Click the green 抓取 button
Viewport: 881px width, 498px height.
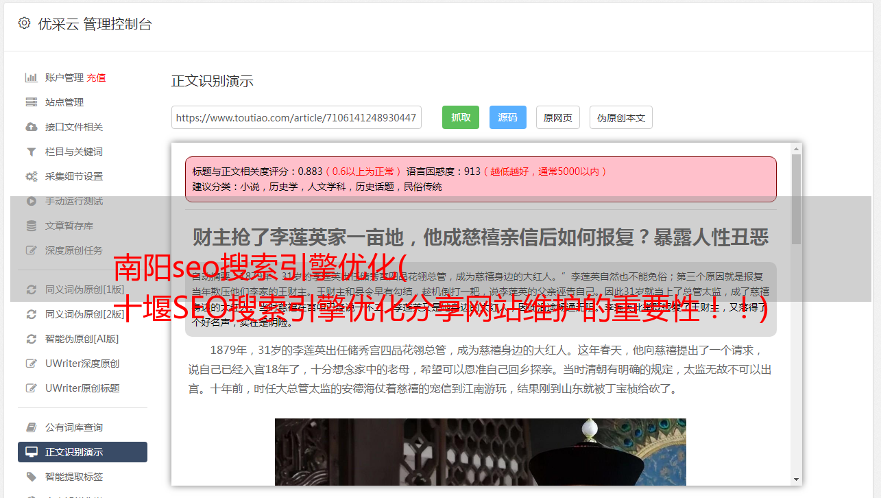point(461,117)
